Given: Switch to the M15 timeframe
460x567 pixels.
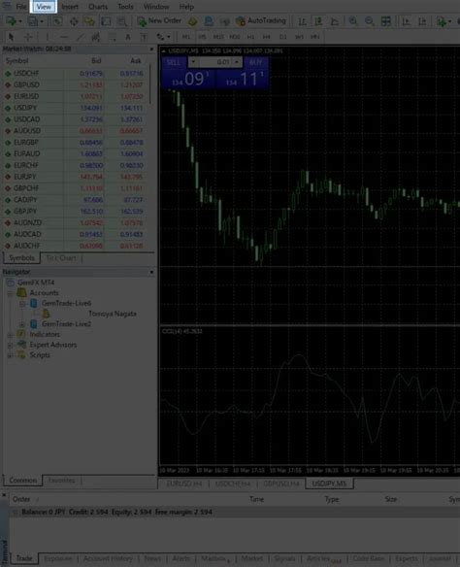Looking at the screenshot, I should click(218, 37).
